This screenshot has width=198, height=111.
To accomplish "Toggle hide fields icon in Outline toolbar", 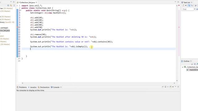I will tap(195, 64).
